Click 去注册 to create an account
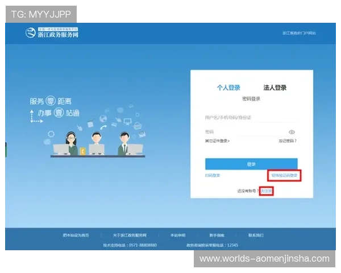The width and height of the screenshot is (341, 273). tap(267, 191)
